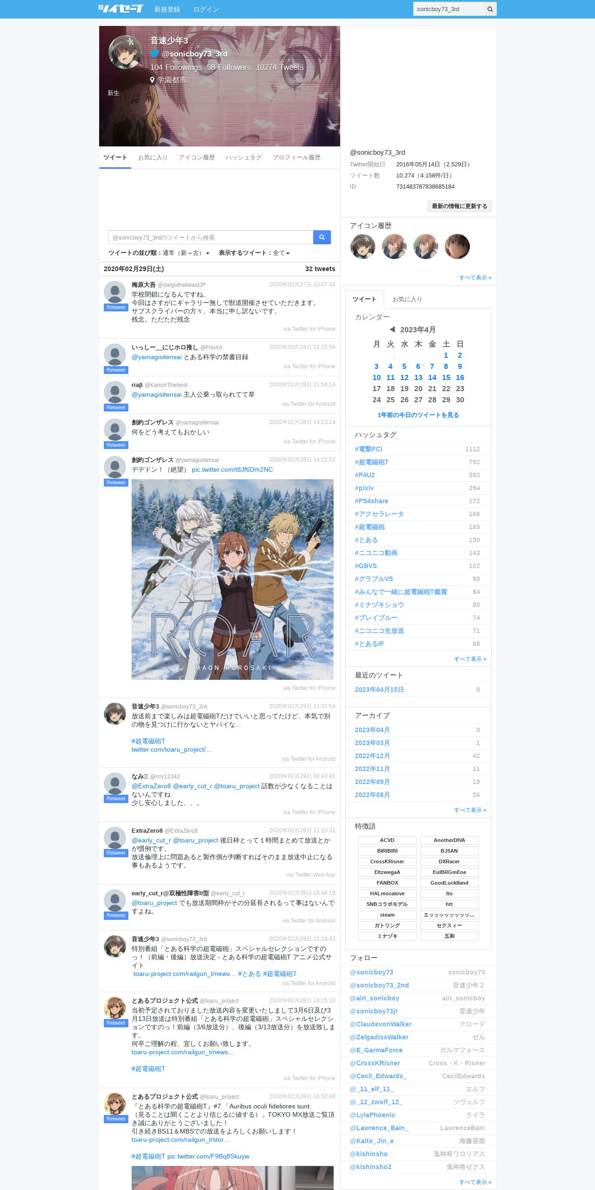Select the first icon history avatar
The height and width of the screenshot is (1190, 595).
pyautogui.click(x=363, y=247)
